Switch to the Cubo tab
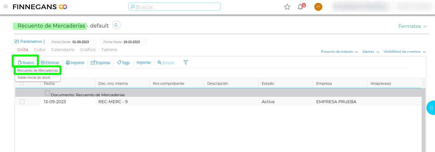This screenshot has width=435, height=152. coord(40,50)
